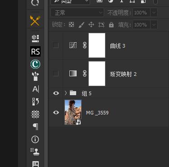Select the white layer mask of 曲线 3
The image size is (169, 167).
click(97, 45)
